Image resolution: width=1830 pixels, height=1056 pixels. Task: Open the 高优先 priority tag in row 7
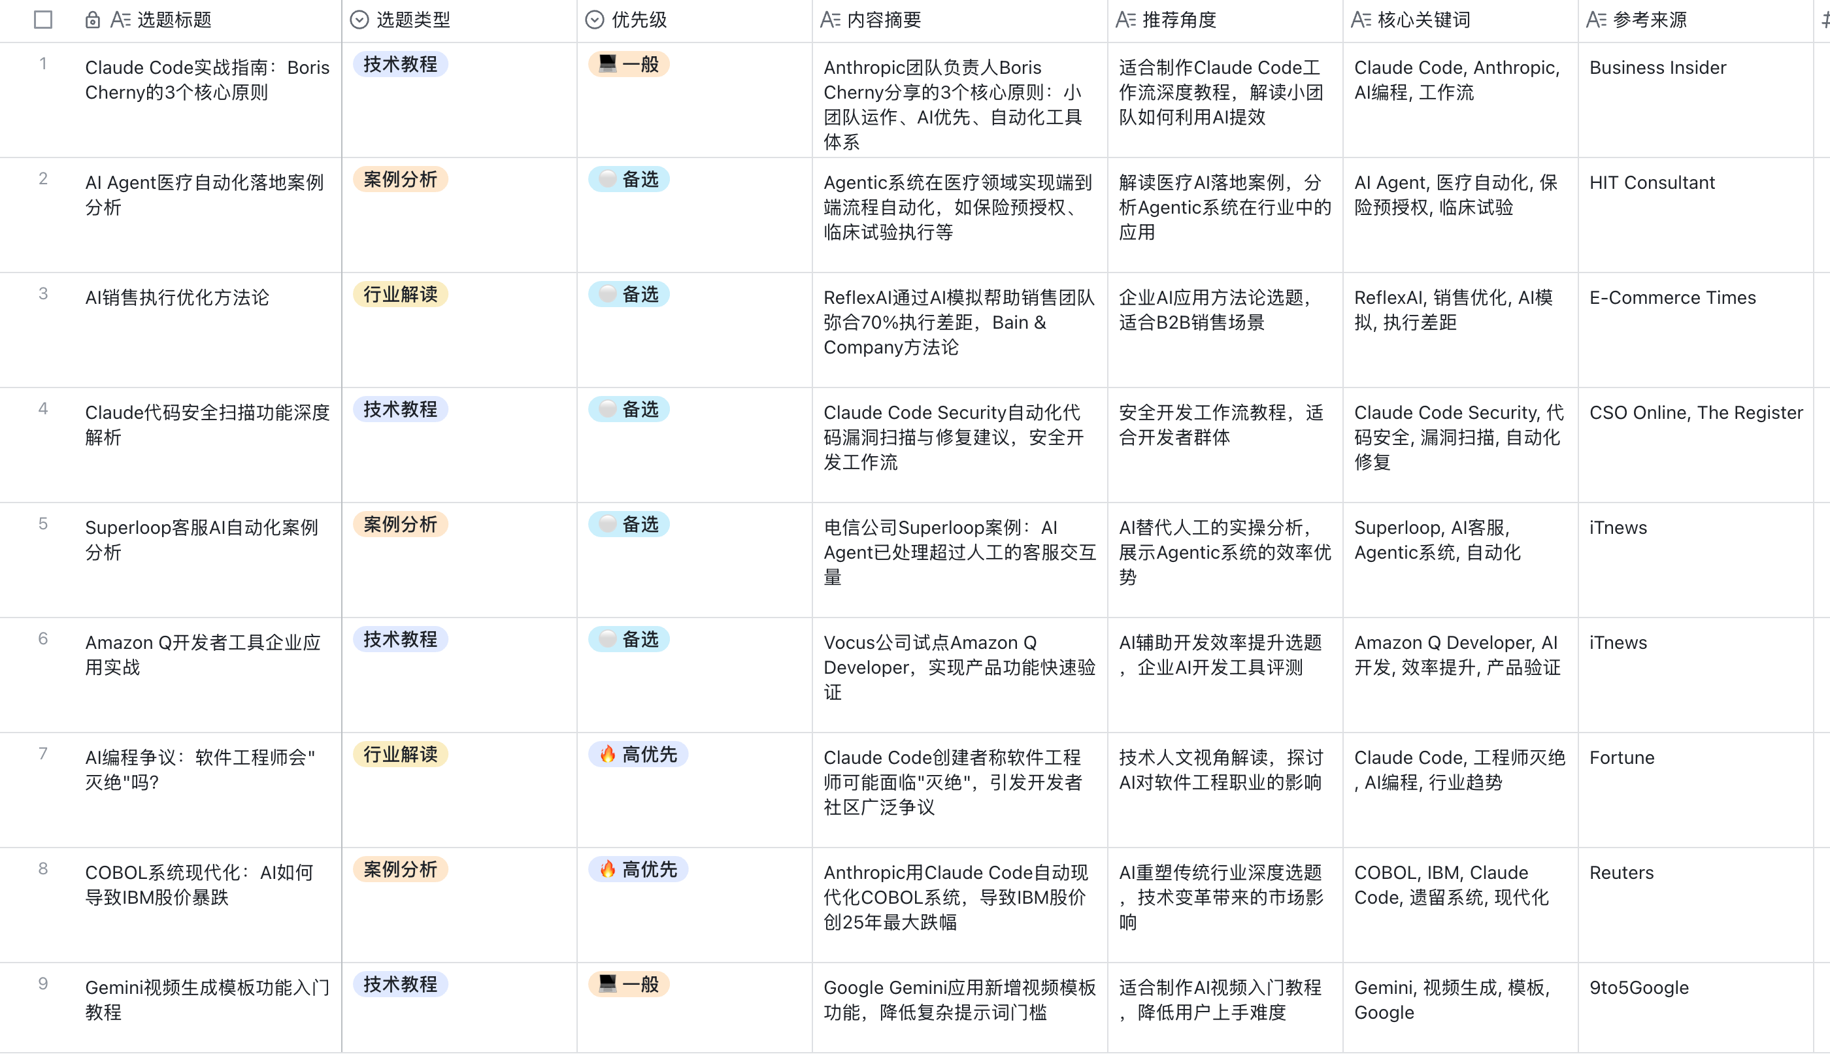pyautogui.click(x=639, y=754)
